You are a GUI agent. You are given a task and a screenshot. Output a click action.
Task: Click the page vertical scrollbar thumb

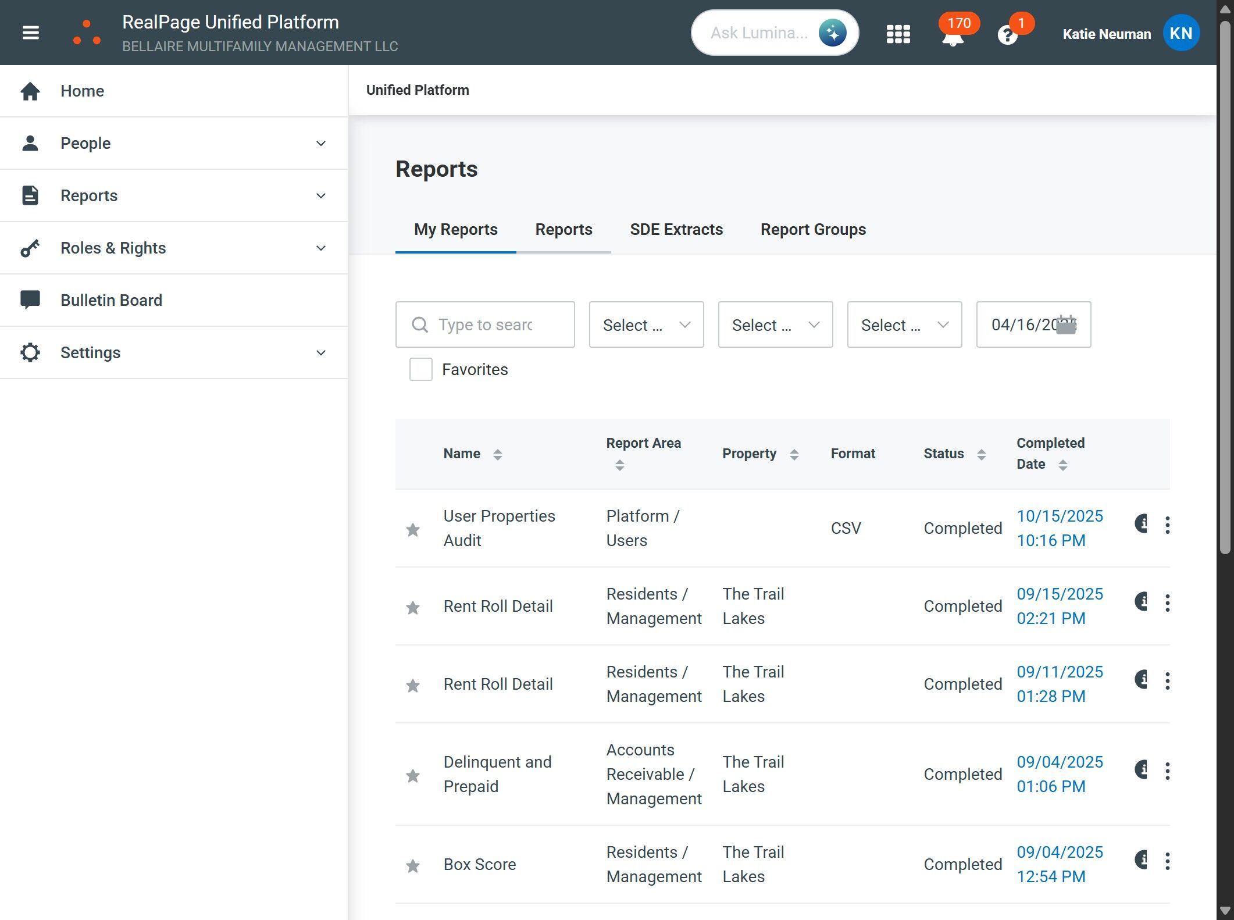(1225, 285)
